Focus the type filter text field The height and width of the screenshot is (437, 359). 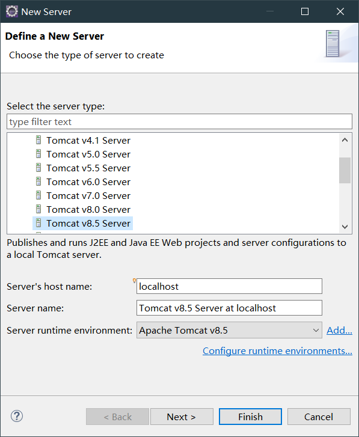point(179,121)
